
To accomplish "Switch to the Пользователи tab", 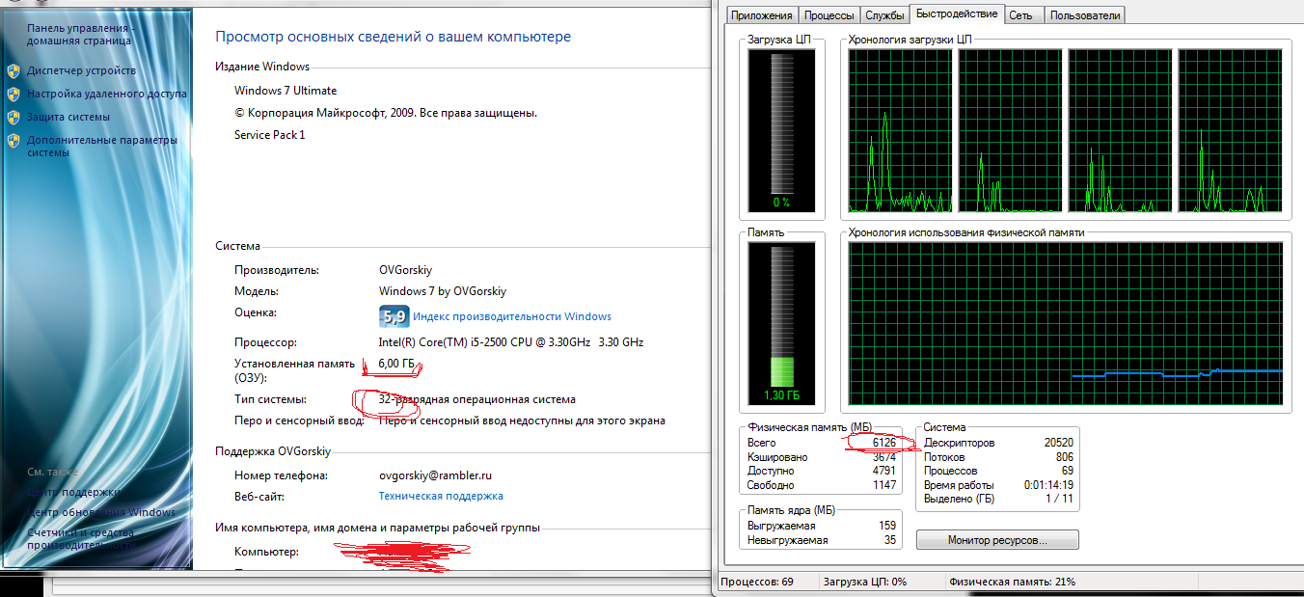I will (1085, 15).
